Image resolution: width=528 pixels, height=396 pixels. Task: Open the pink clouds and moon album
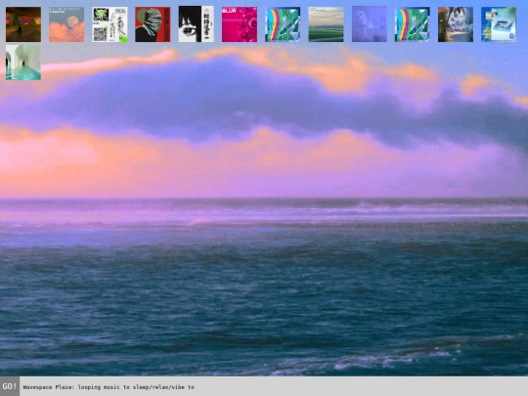(66, 24)
